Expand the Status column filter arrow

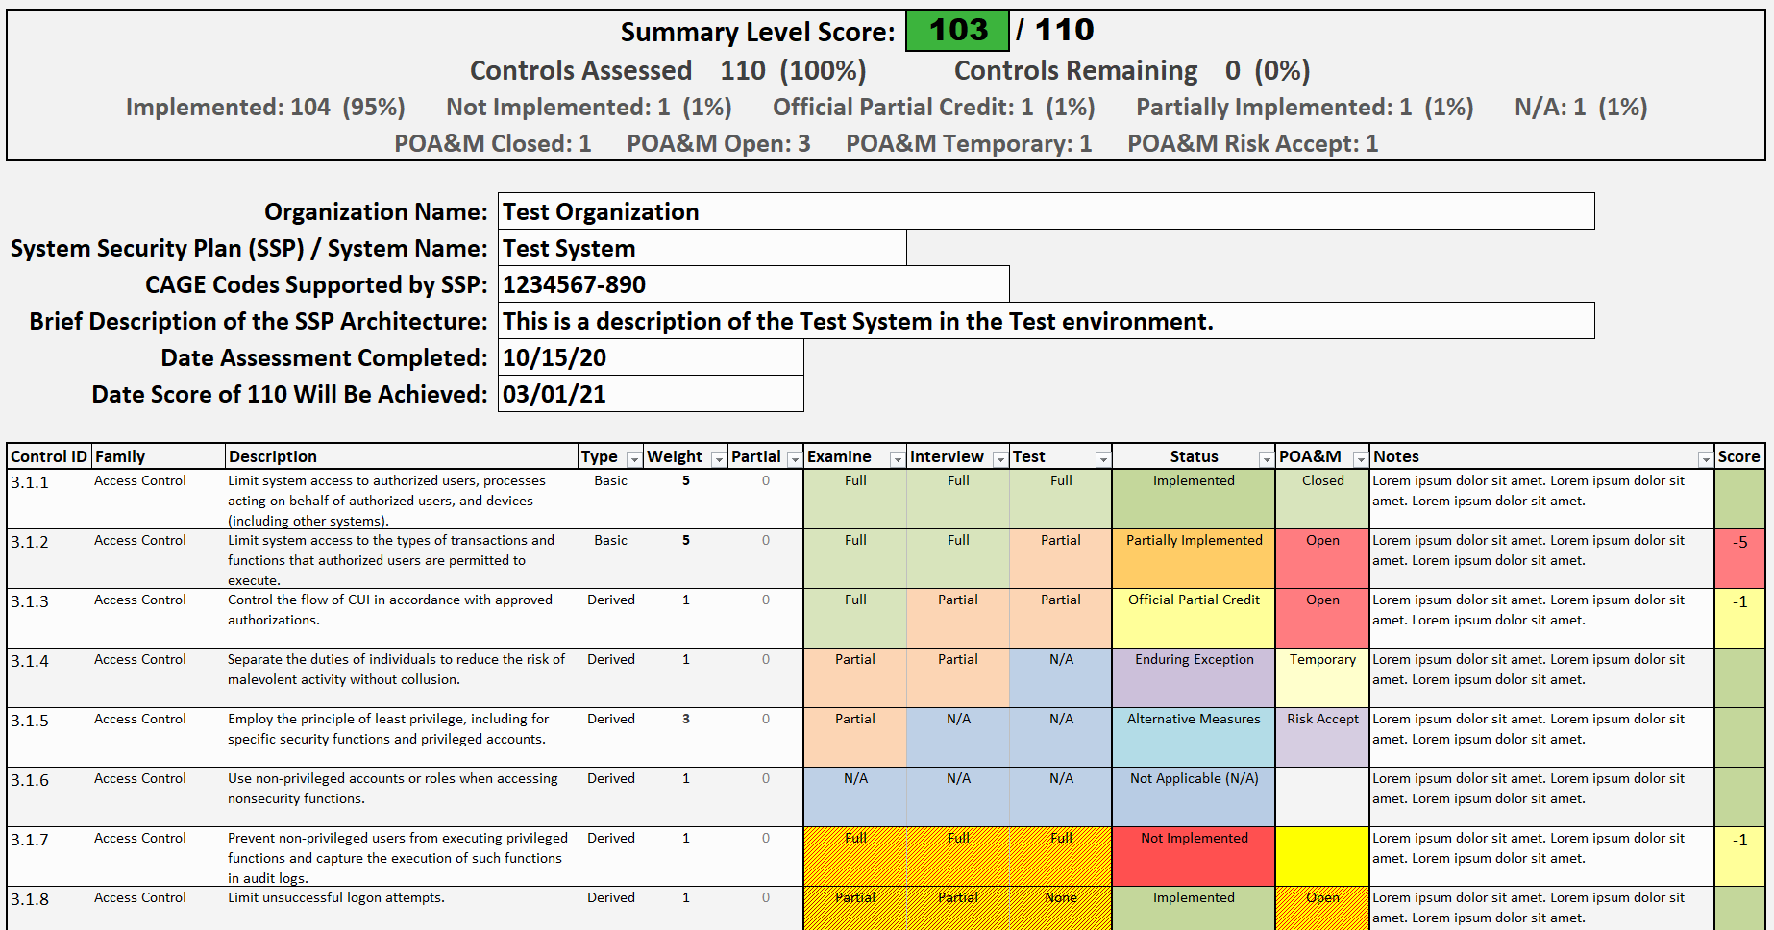(1266, 459)
